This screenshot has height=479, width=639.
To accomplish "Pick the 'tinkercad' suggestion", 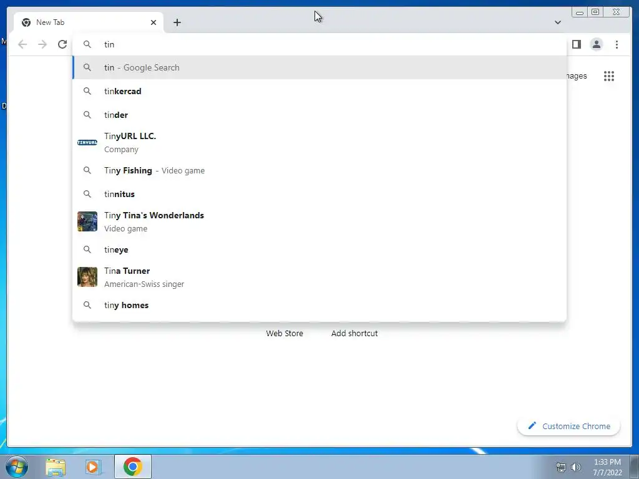I will click(319, 91).
